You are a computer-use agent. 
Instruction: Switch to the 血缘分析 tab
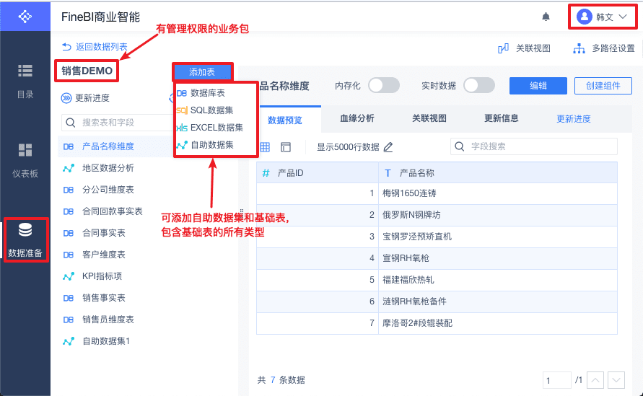357,118
